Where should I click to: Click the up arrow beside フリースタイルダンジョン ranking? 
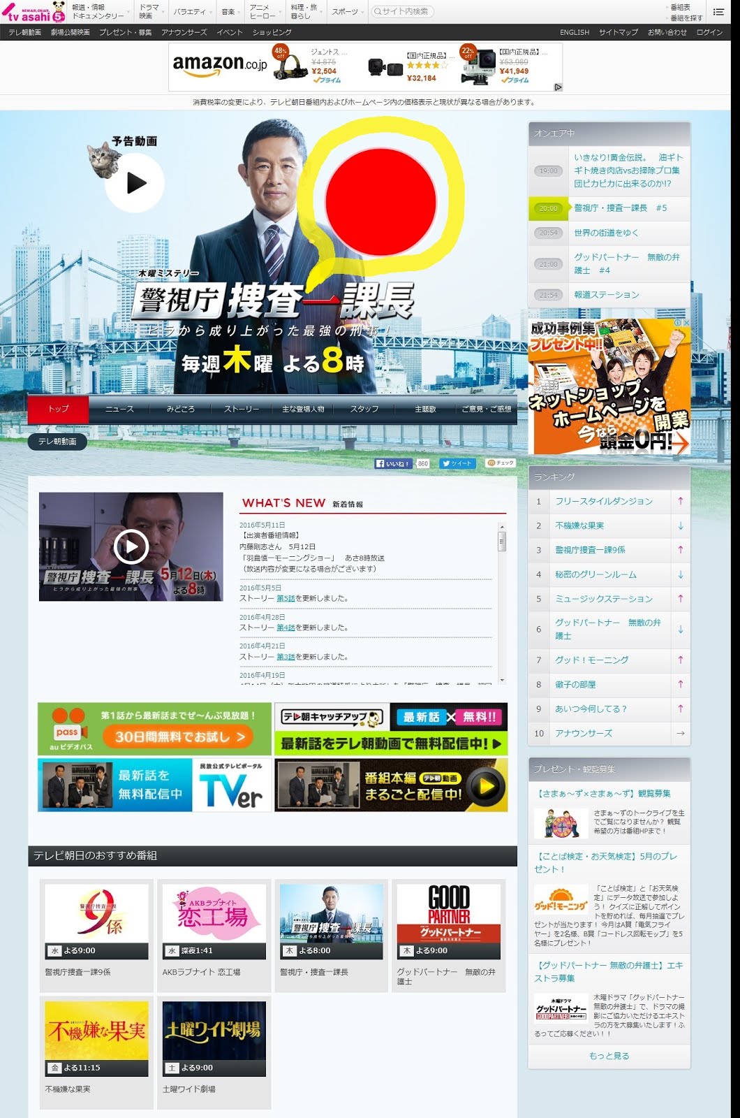(681, 501)
